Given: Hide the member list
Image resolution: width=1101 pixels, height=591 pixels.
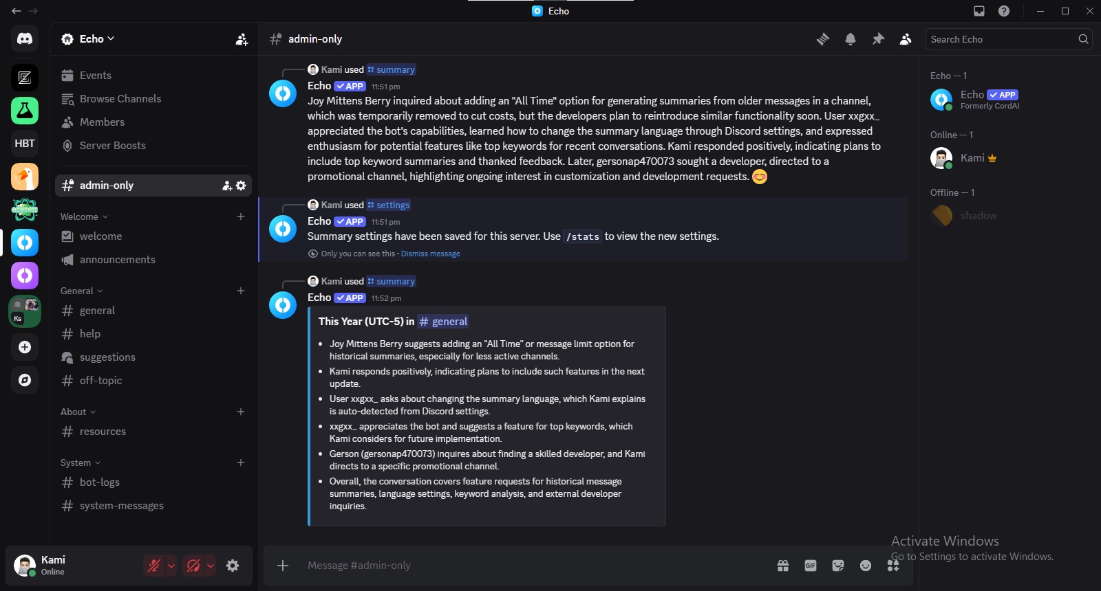Looking at the screenshot, I should 906,39.
